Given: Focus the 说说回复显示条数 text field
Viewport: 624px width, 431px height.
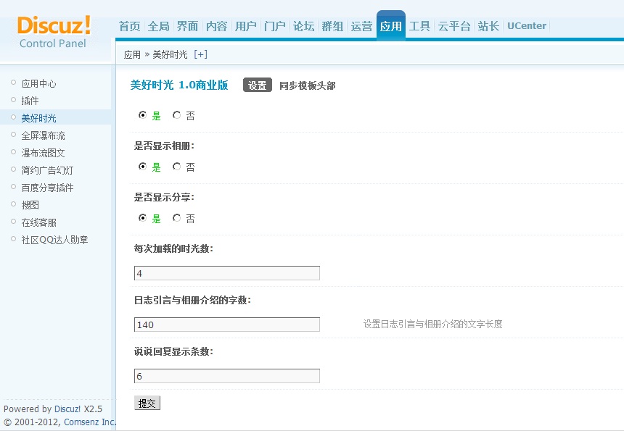Looking at the screenshot, I should click(x=226, y=376).
